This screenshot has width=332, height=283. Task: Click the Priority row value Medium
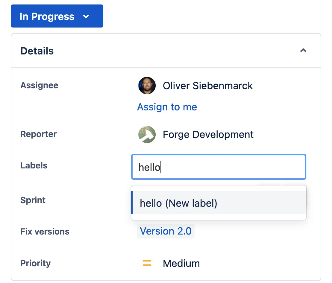coord(181,263)
